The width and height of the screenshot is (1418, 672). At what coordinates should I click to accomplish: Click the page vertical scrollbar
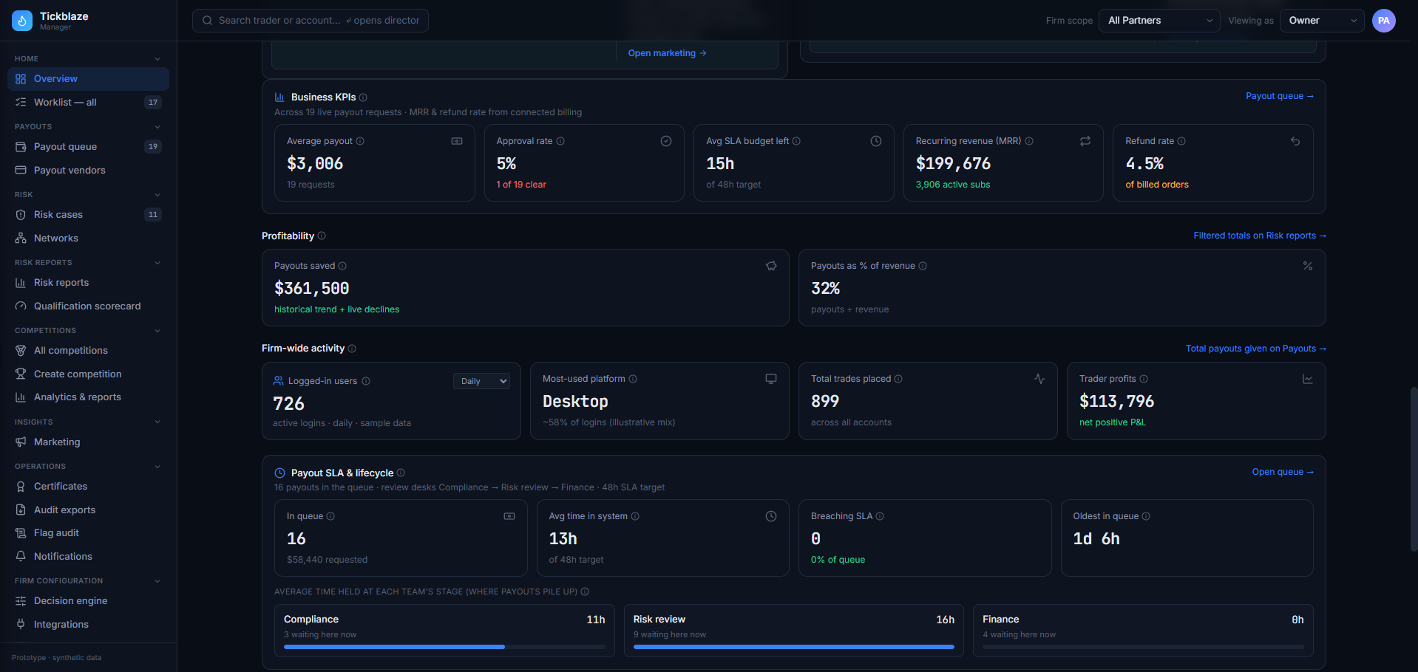(1414, 468)
